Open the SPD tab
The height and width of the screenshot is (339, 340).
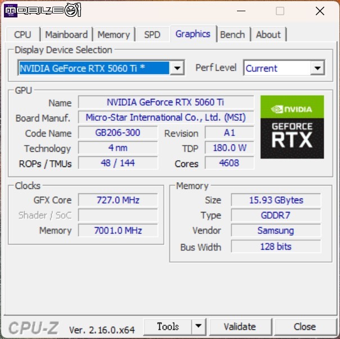coord(152,34)
